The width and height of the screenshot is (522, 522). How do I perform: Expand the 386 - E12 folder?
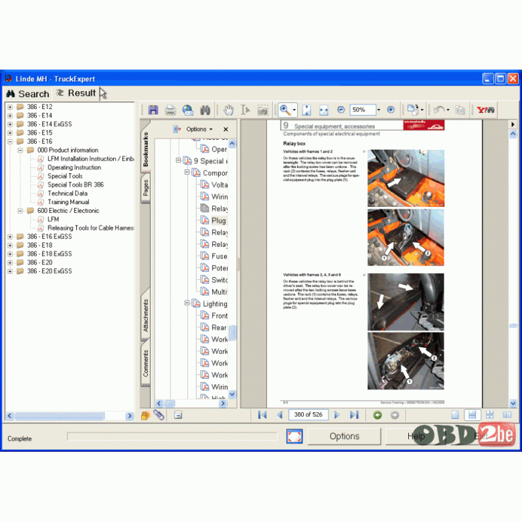click(x=10, y=107)
